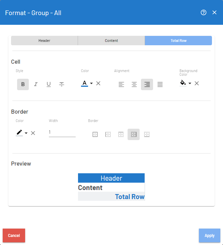Align cell text to the left

pos(121,84)
